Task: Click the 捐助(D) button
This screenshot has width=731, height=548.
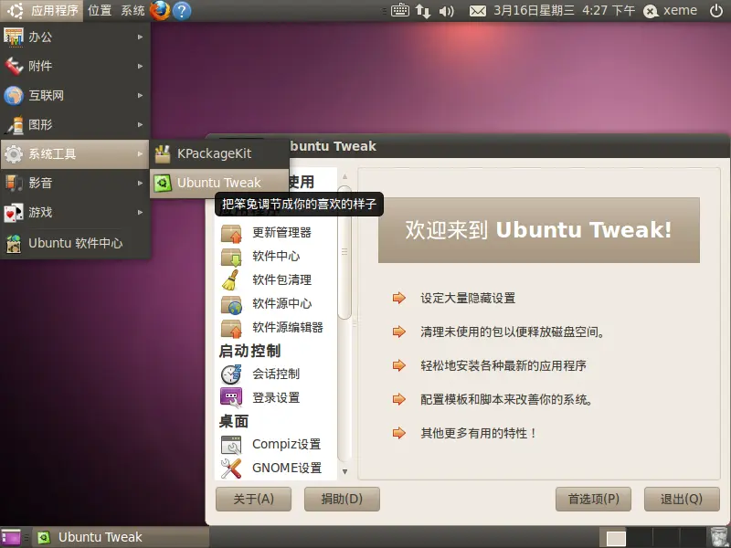Action: (x=342, y=499)
